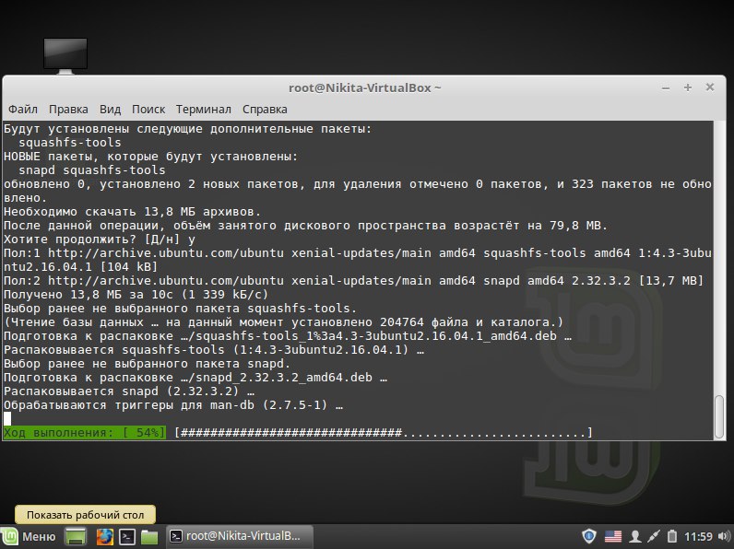Open the Справка menu
The width and height of the screenshot is (734, 549).
click(265, 110)
